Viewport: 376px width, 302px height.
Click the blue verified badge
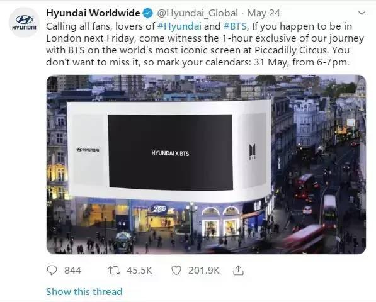tap(148, 13)
